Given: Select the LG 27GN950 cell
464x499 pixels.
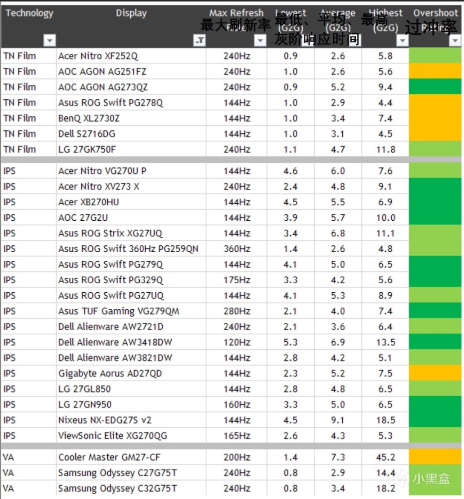Looking at the screenshot, I should (131, 405).
